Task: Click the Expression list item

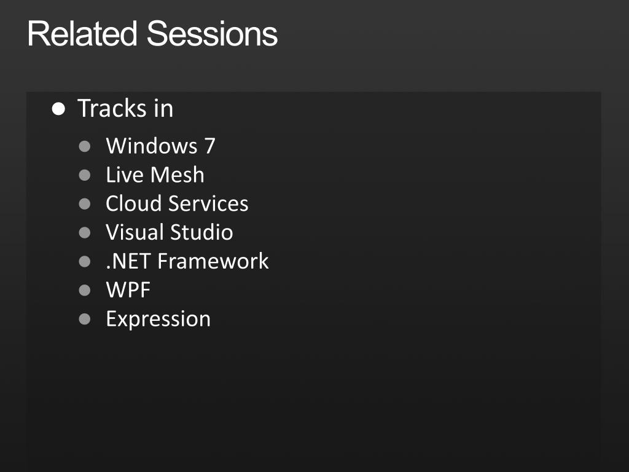Action: 158,320
